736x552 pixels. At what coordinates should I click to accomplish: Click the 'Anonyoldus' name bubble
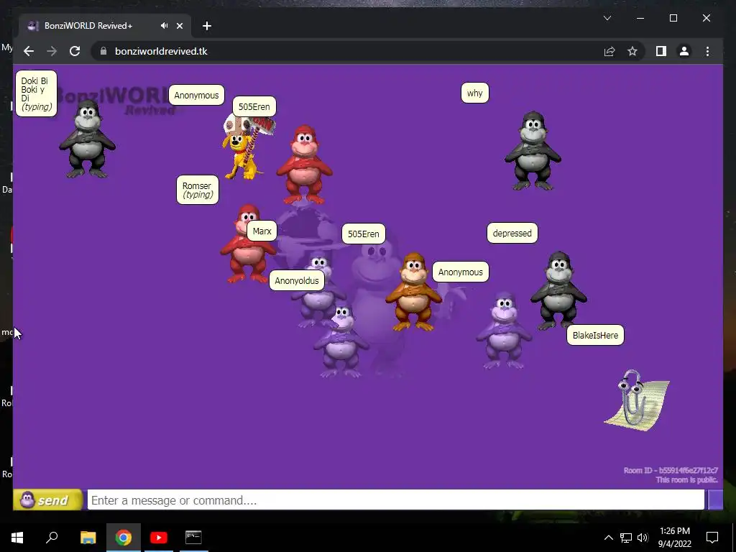point(297,281)
